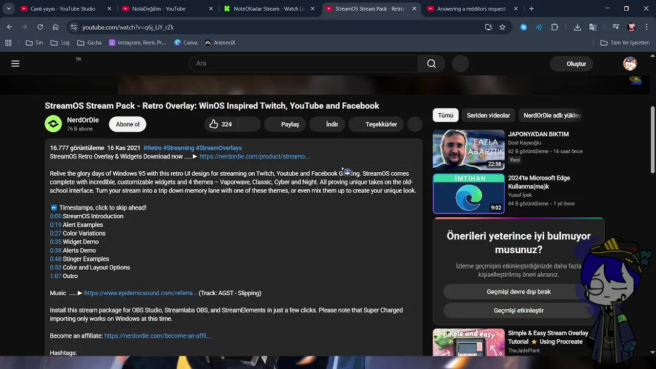The height and width of the screenshot is (369, 656).
Task: Click the #Streaming hashtag
Action: click(x=178, y=148)
